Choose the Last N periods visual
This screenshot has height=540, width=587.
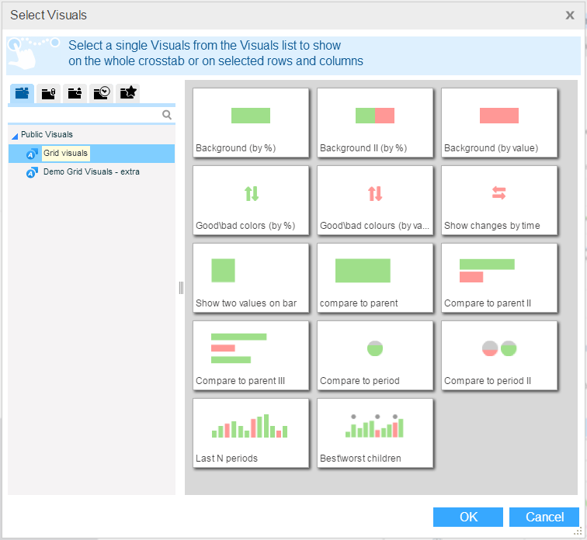pyautogui.click(x=251, y=433)
